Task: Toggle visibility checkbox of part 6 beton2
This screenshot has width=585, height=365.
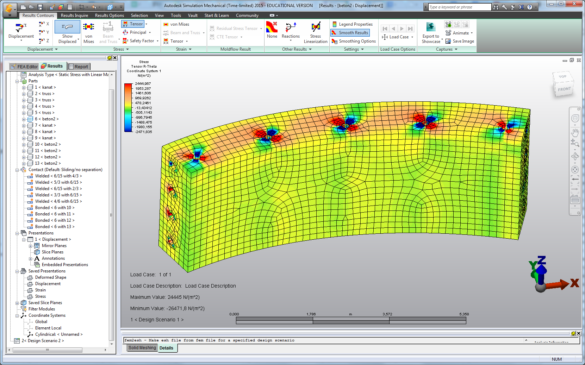Action: coord(30,119)
